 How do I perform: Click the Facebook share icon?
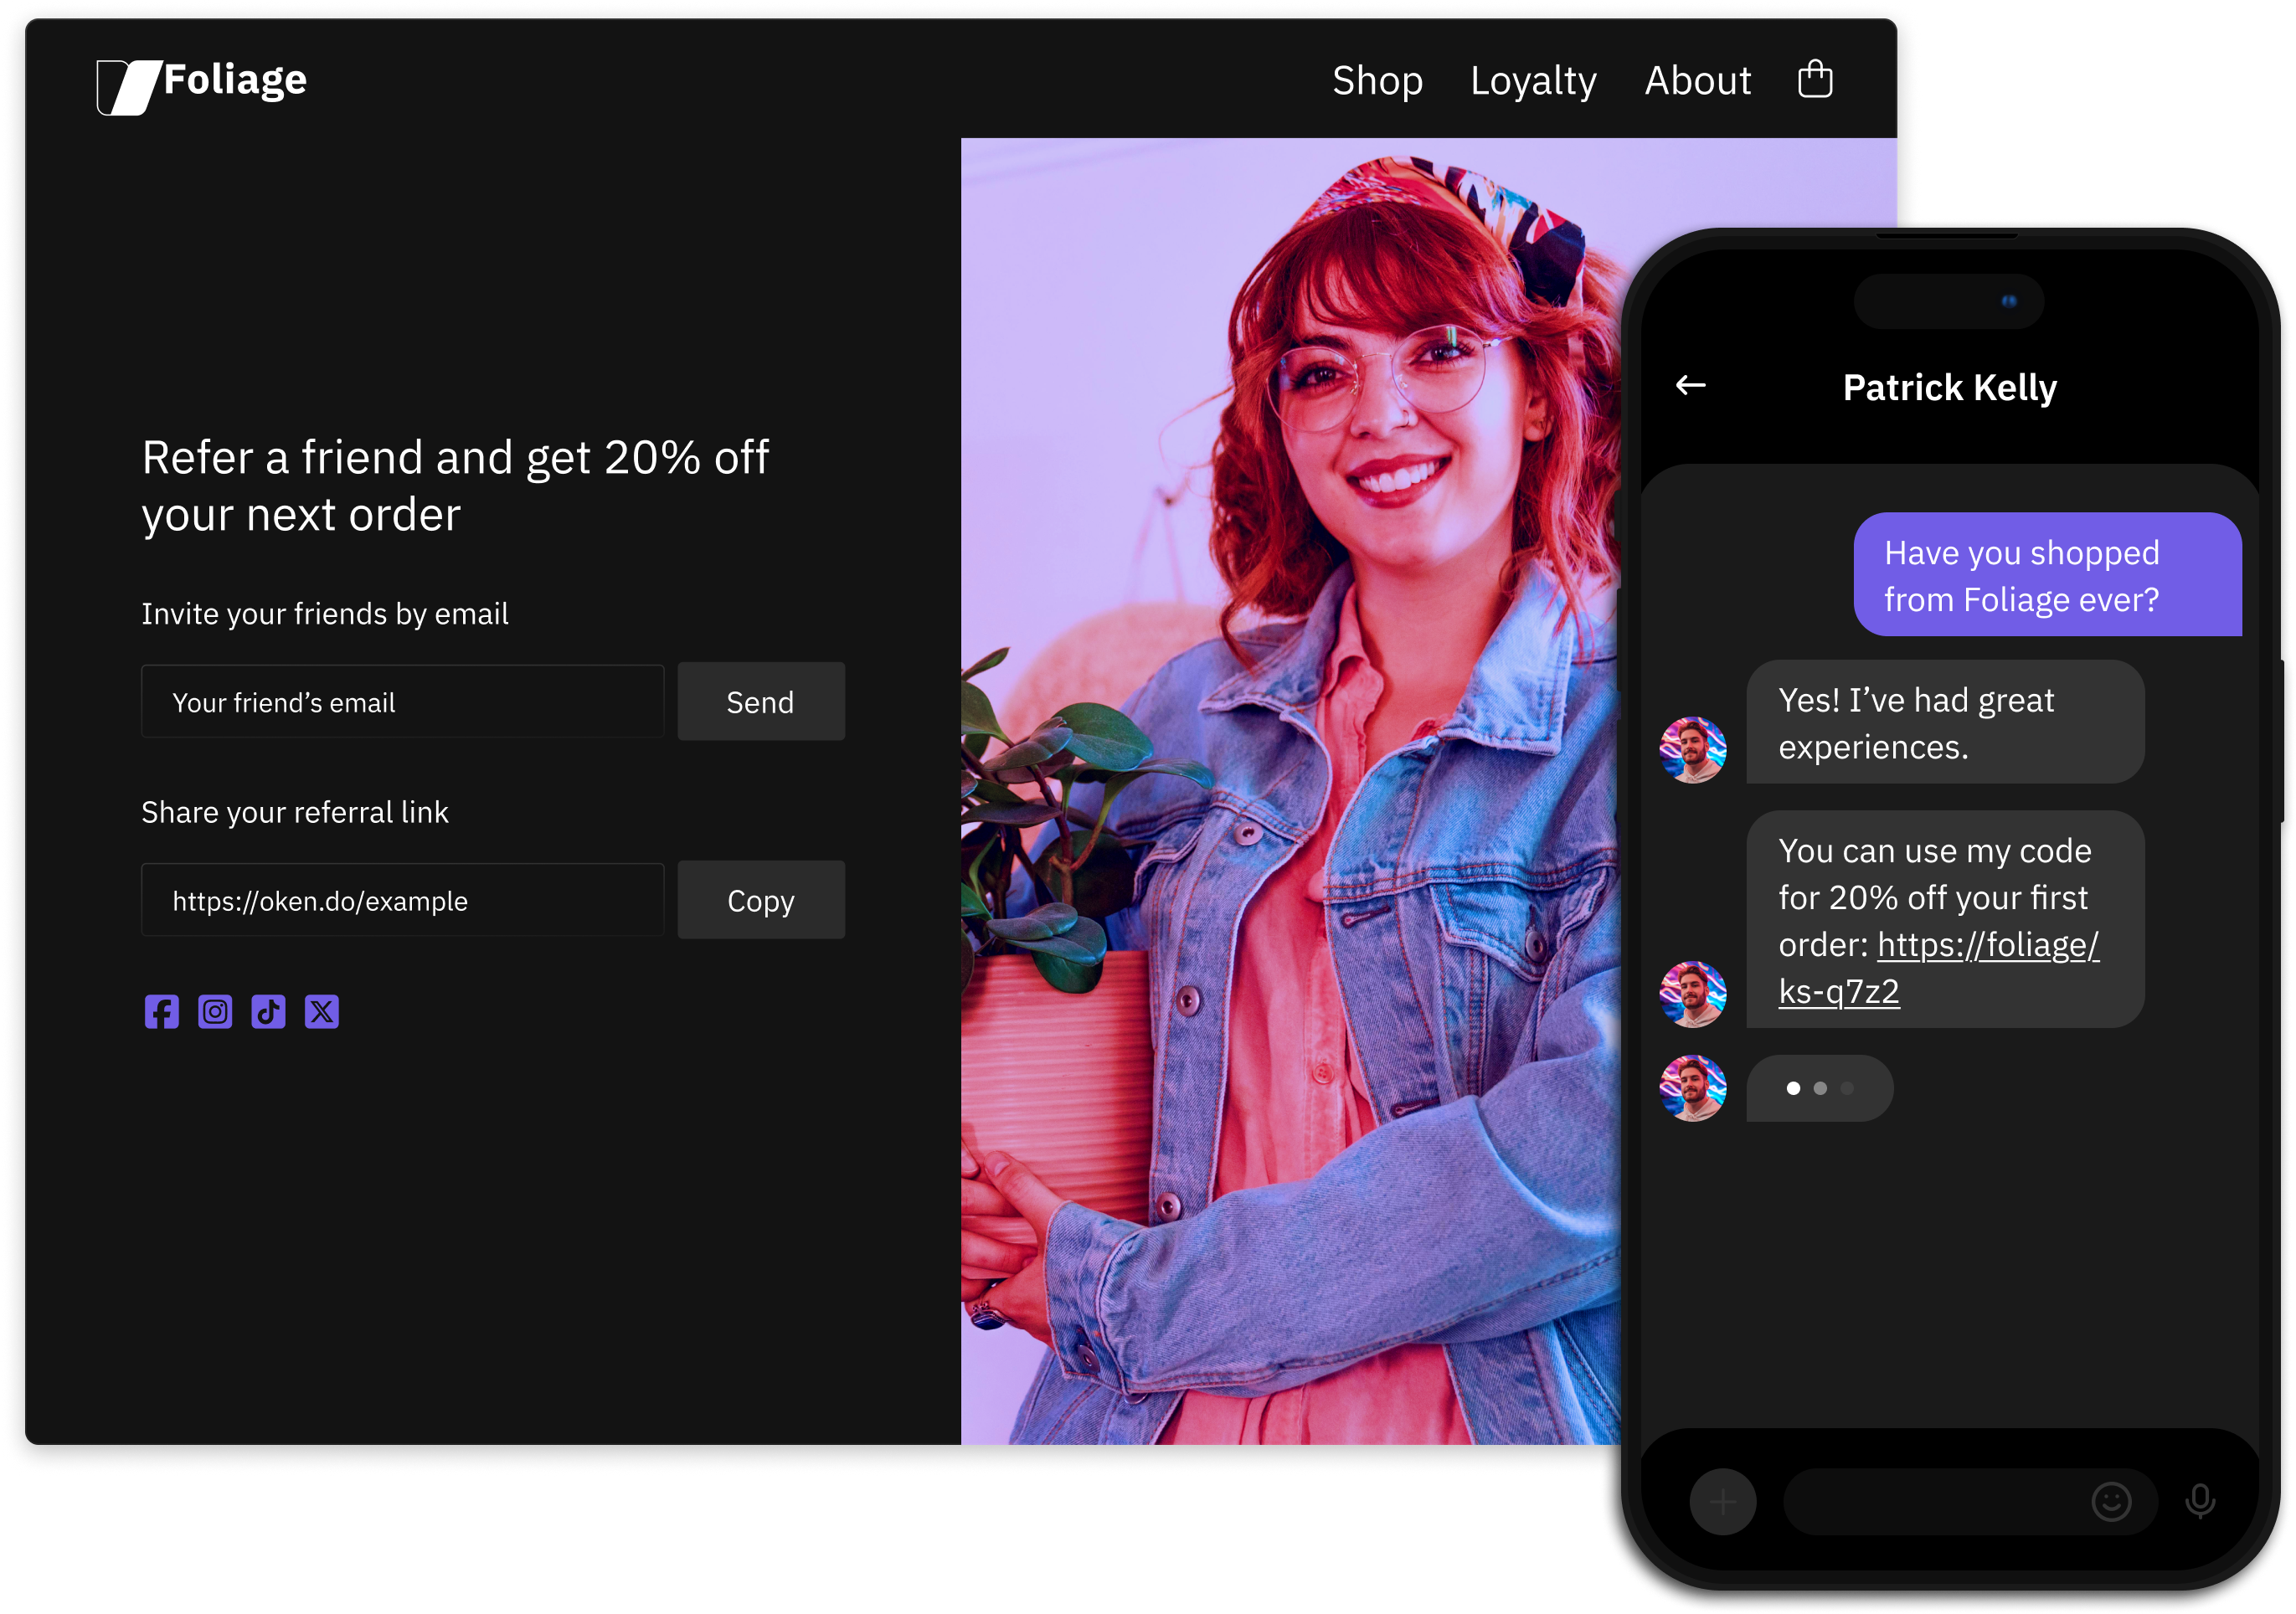tap(161, 1011)
